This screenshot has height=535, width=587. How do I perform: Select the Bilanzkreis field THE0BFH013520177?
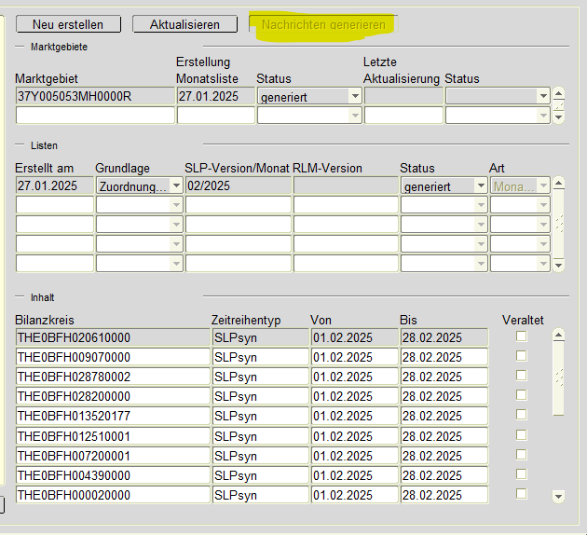tap(112, 416)
